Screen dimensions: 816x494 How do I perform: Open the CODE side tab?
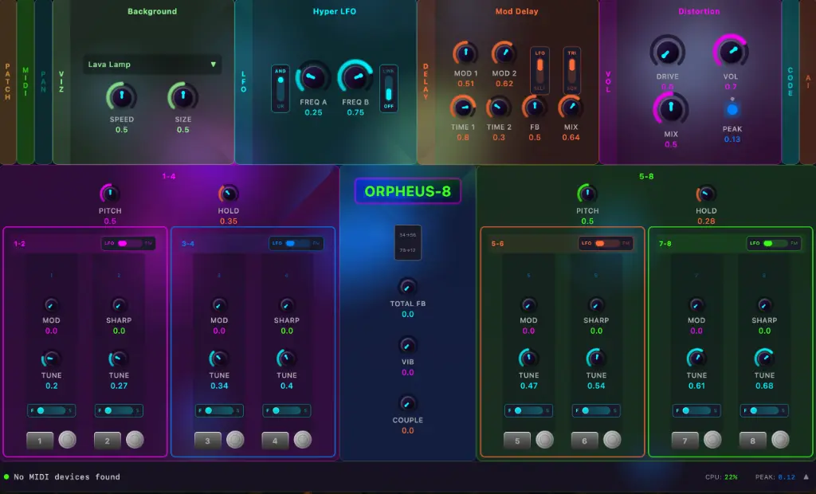click(790, 81)
